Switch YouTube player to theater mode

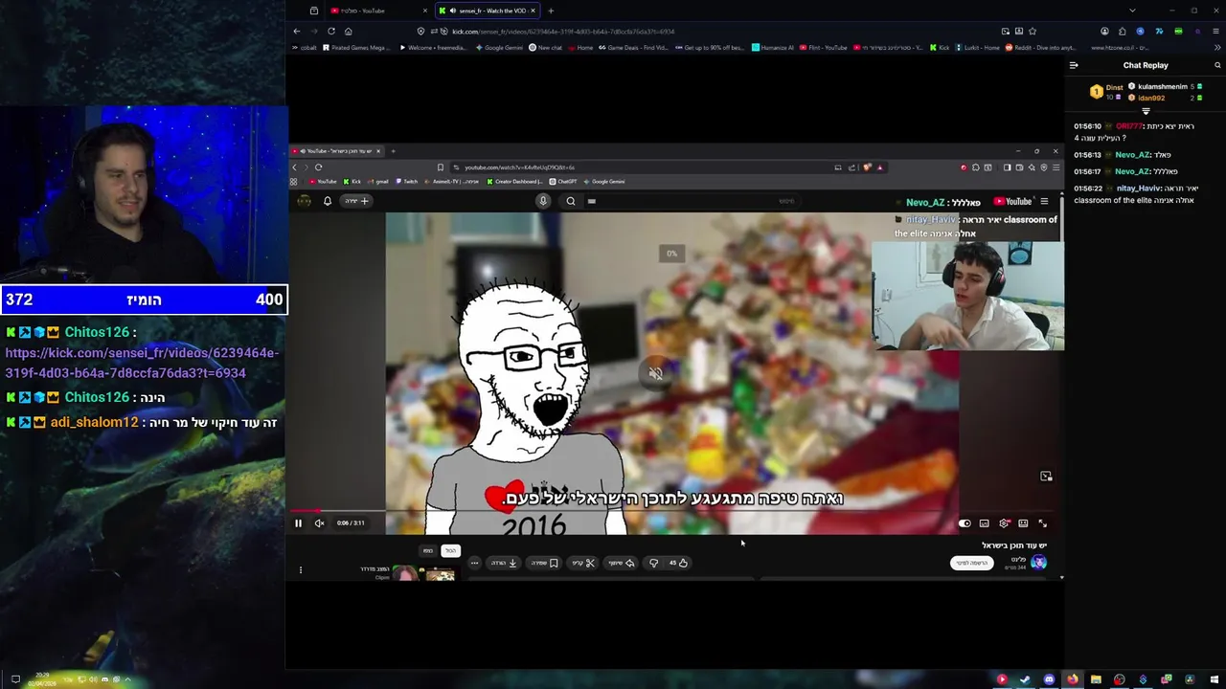[1023, 523]
